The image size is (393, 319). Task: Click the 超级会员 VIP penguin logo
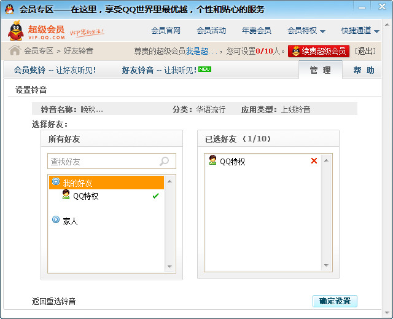click(16, 31)
